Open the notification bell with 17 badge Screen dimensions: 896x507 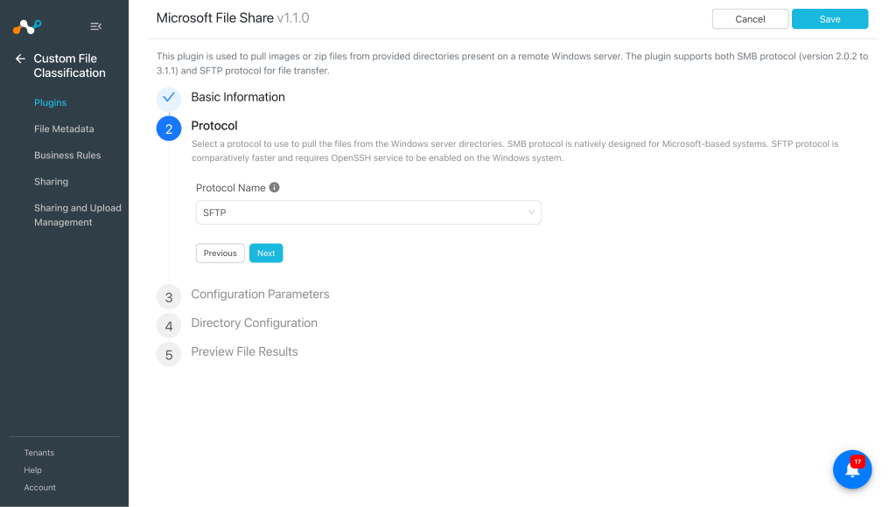coord(852,469)
